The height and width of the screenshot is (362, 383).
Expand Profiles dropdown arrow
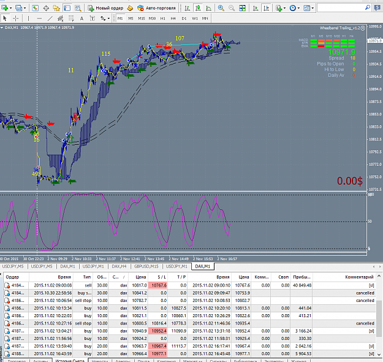click(x=25, y=8)
